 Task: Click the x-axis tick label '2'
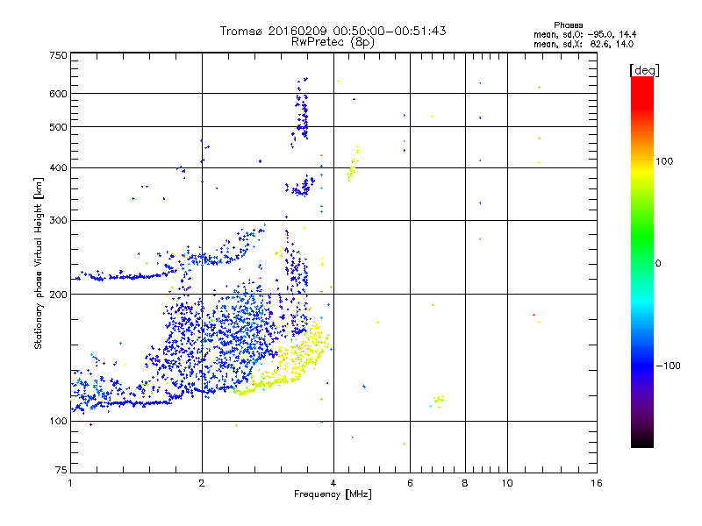point(202,483)
